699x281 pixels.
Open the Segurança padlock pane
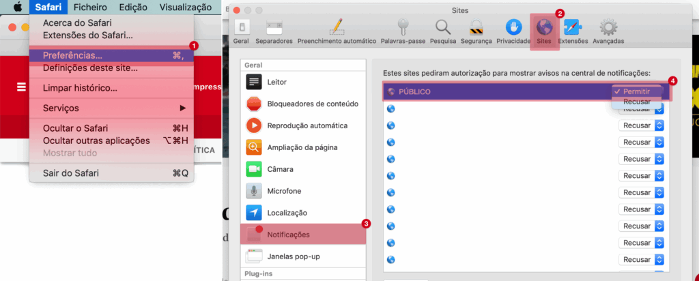[x=476, y=32]
